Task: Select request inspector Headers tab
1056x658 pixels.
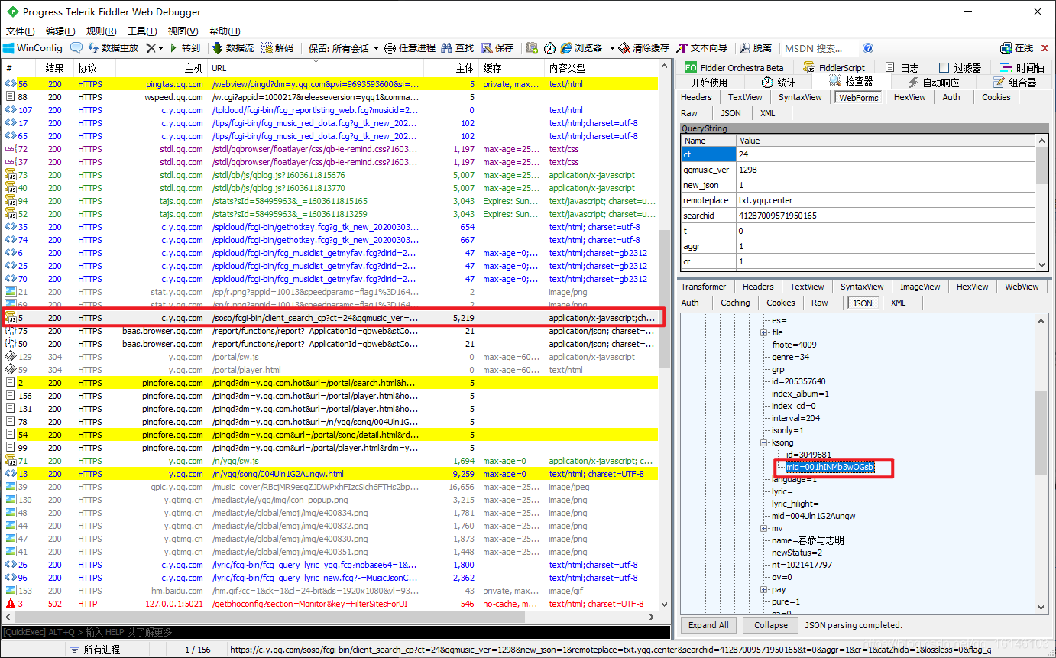Action: tap(696, 97)
